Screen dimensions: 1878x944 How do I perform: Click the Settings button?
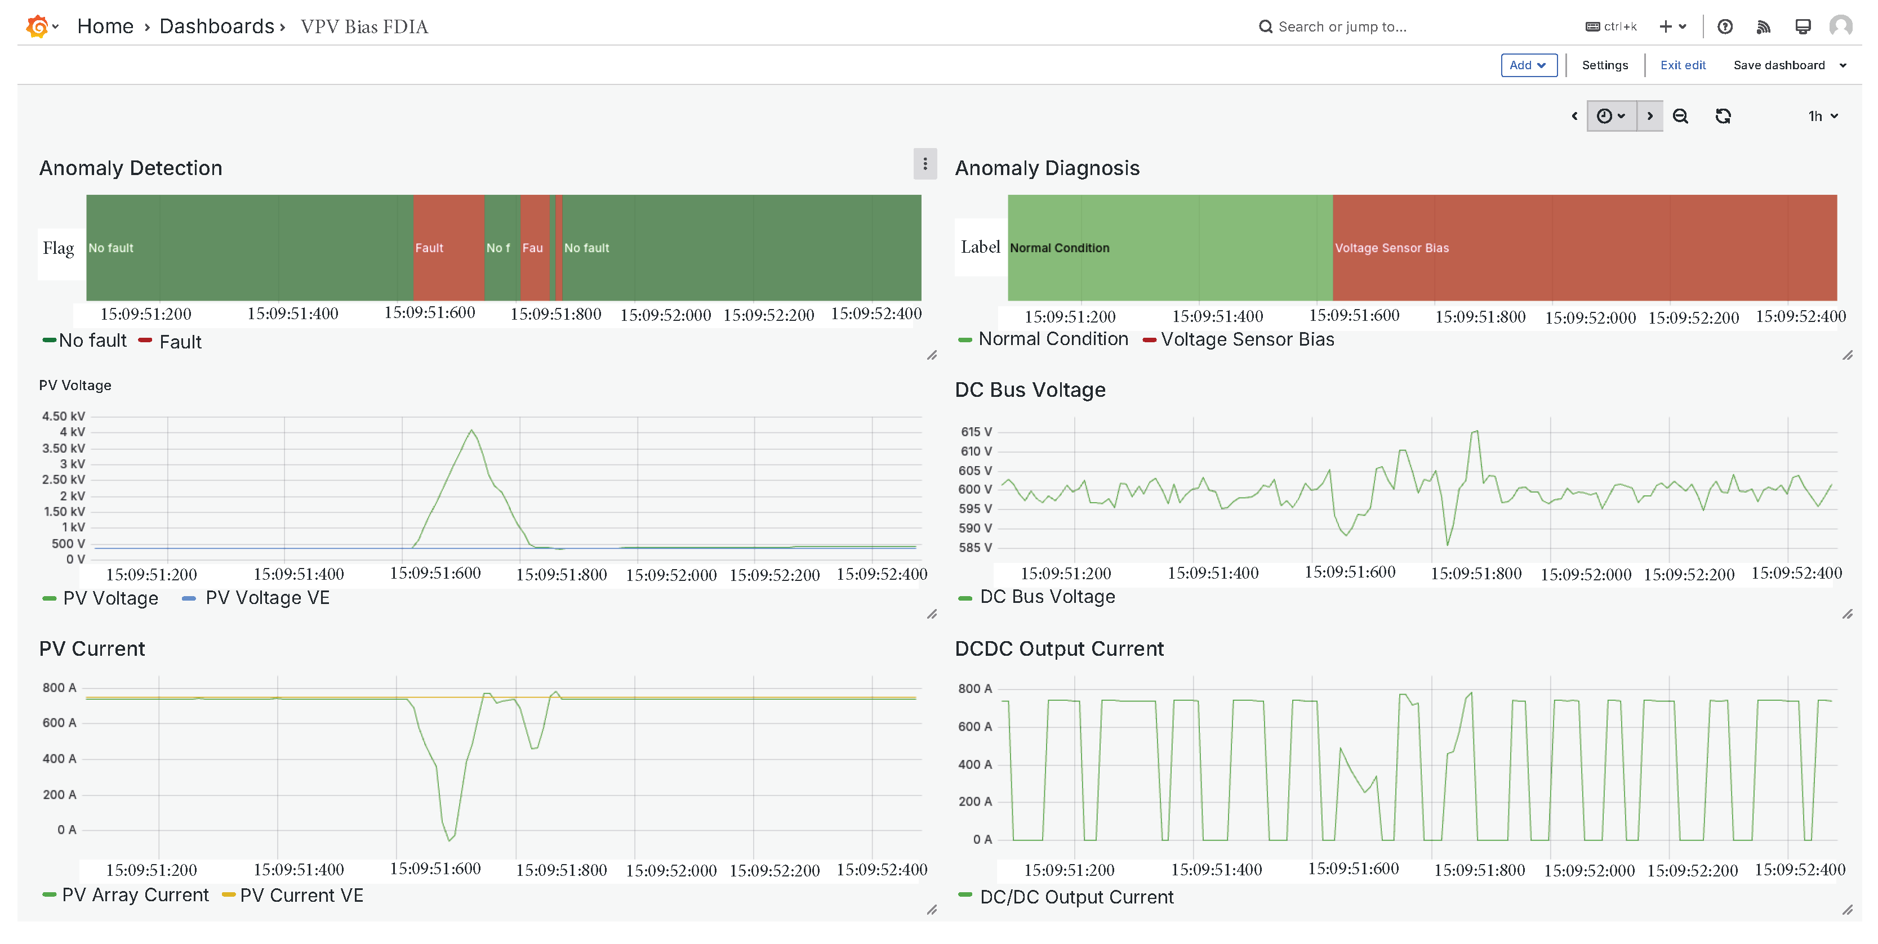1604,65
